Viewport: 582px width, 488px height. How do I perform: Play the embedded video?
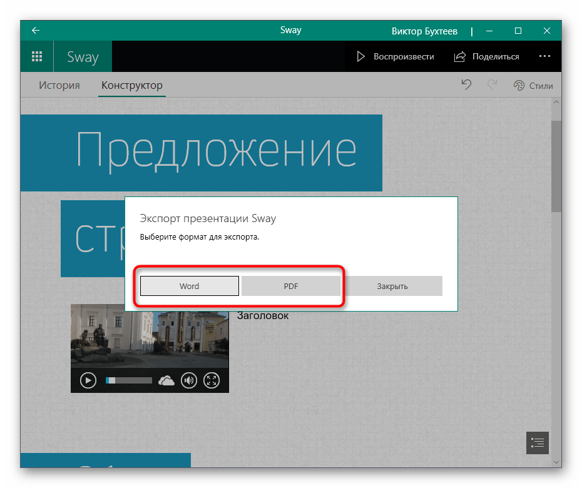88,380
